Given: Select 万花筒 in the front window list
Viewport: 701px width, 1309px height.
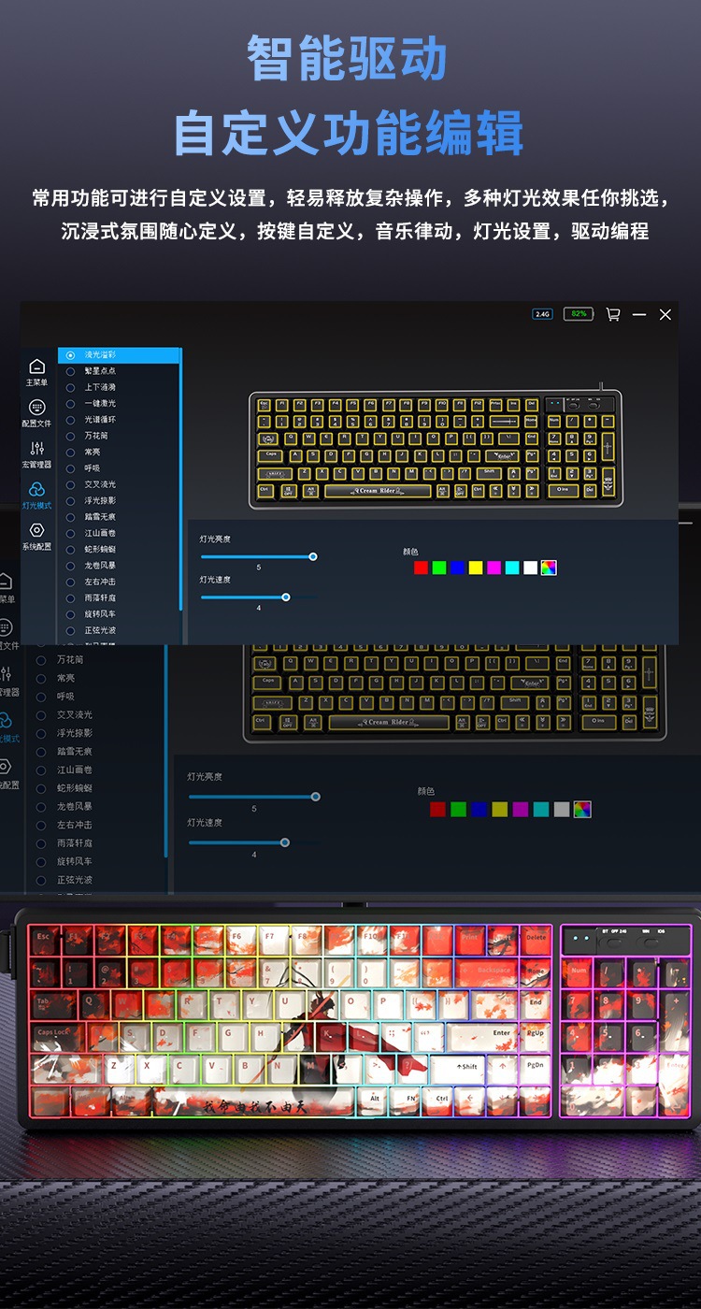Looking at the screenshot, I should [96, 436].
